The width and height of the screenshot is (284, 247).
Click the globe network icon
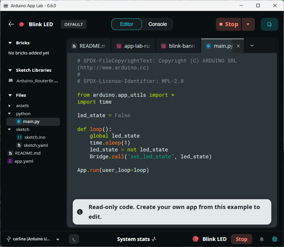coord(274,239)
